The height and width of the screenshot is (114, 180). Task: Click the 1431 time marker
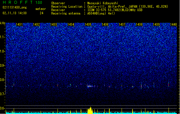click(19, 25)
